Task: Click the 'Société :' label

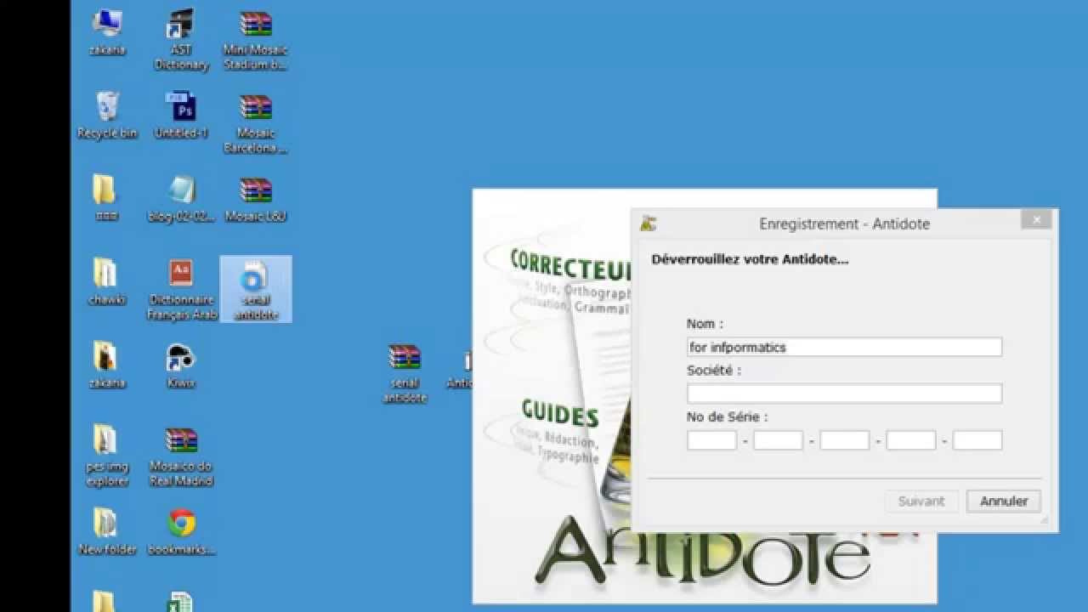Action: click(x=714, y=371)
